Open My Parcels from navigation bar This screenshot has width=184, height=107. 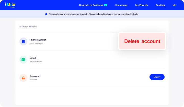coord(141,5)
